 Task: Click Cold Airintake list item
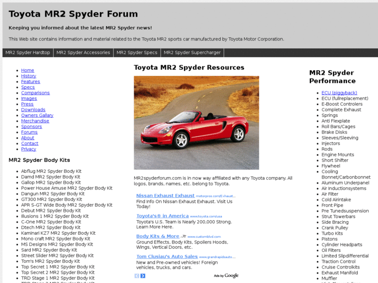(x=336, y=200)
